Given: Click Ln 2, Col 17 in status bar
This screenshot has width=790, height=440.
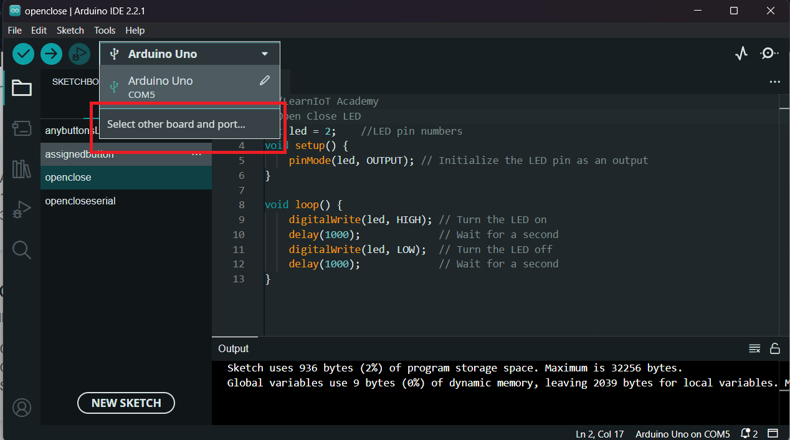Looking at the screenshot, I should tap(600, 434).
